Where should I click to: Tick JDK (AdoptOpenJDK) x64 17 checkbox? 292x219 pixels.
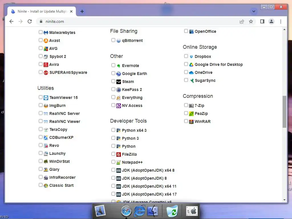[x=113, y=194]
